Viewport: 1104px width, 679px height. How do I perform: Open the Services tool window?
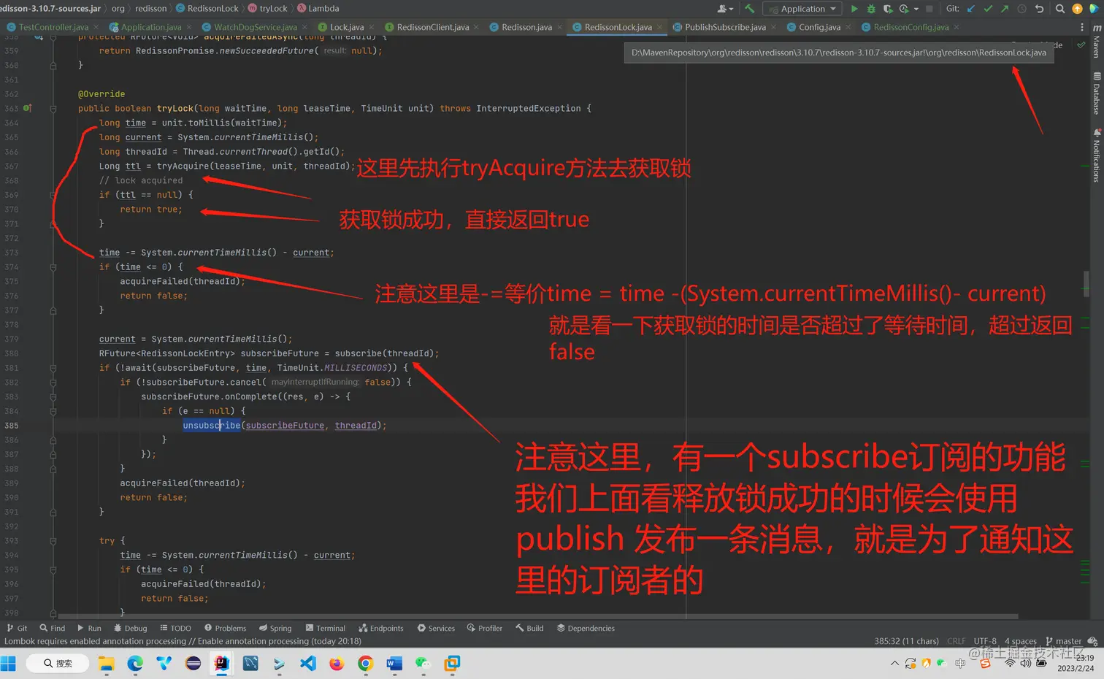436,628
